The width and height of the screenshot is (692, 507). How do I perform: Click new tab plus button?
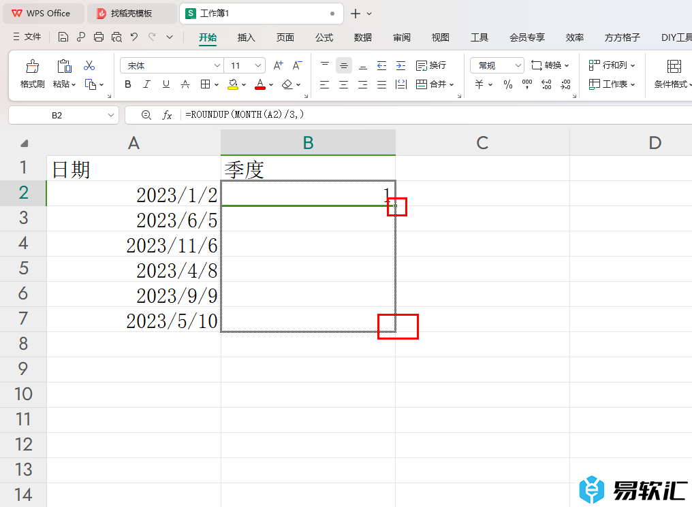coord(356,14)
